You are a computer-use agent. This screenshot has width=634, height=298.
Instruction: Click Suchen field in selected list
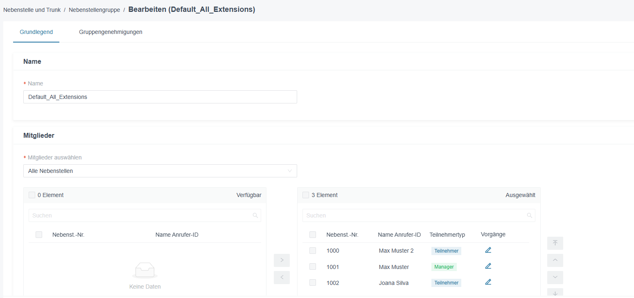[x=419, y=215]
